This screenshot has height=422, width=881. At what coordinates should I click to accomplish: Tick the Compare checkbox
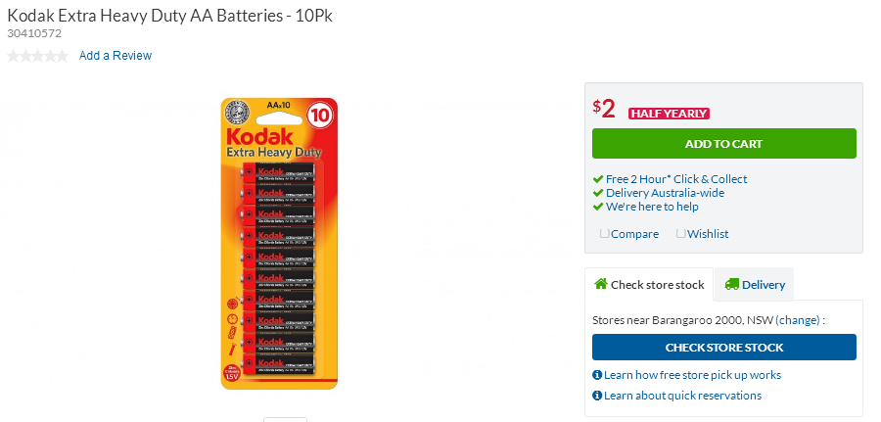[x=605, y=233]
